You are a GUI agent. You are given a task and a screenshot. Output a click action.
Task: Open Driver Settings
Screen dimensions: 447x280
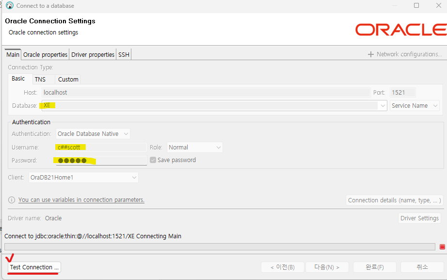[x=419, y=218]
